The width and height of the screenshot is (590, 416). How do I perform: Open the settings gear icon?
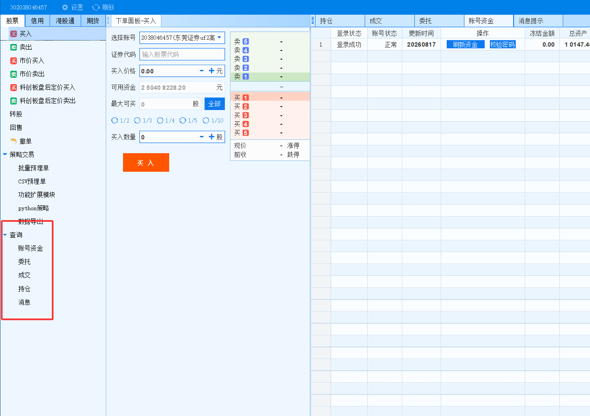[x=65, y=7]
